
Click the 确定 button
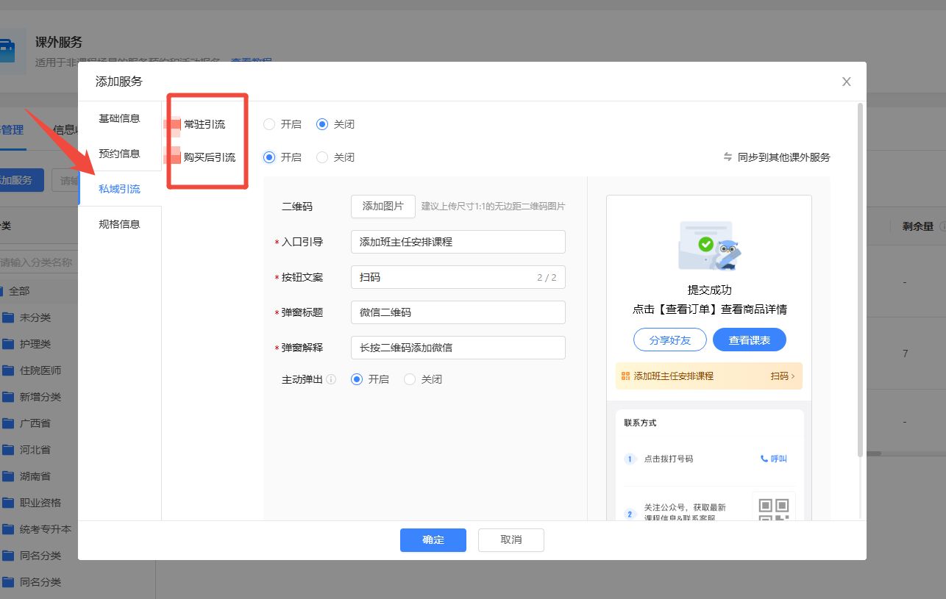click(x=433, y=539)
